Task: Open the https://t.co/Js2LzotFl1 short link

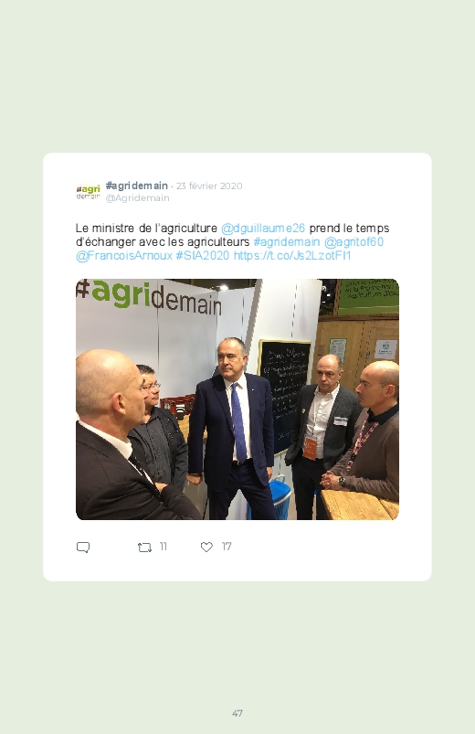Action: click(x=292, y=256)
